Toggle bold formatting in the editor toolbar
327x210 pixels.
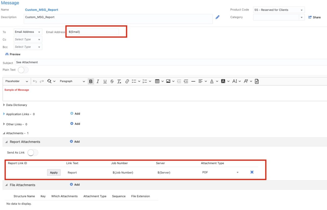pyautogui.click(x=91, y=81)
